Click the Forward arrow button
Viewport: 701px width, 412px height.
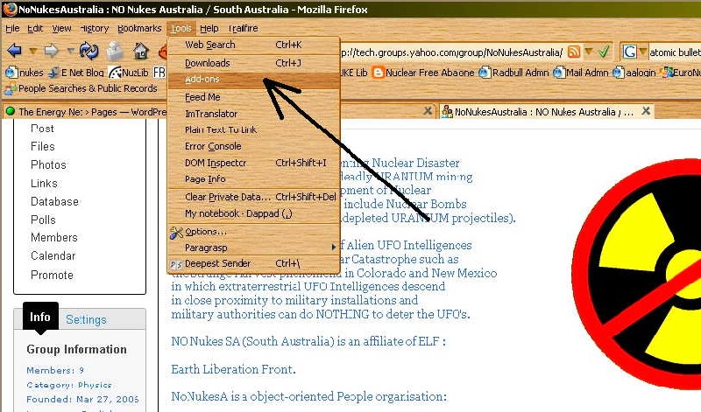click(x=52, y=51)
